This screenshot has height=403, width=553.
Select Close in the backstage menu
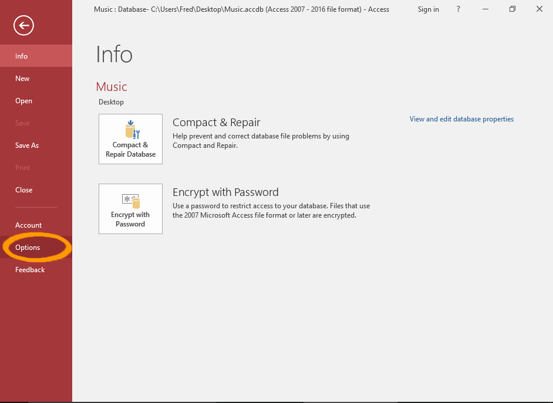pos(23,190)
